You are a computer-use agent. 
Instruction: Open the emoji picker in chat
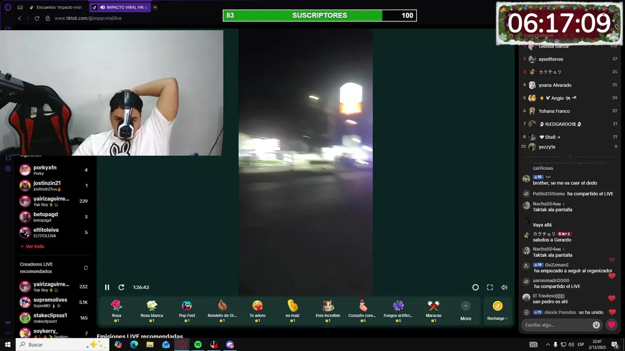tap(596, 325)
